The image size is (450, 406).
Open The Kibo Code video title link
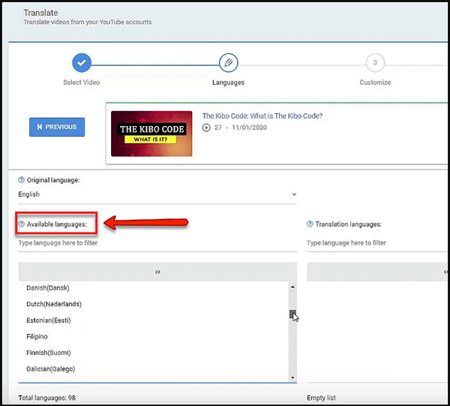click(262, 116)
